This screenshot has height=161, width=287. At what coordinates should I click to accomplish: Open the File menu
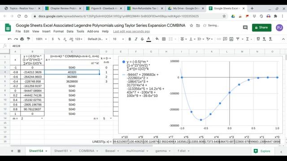(x=18, y=31)
